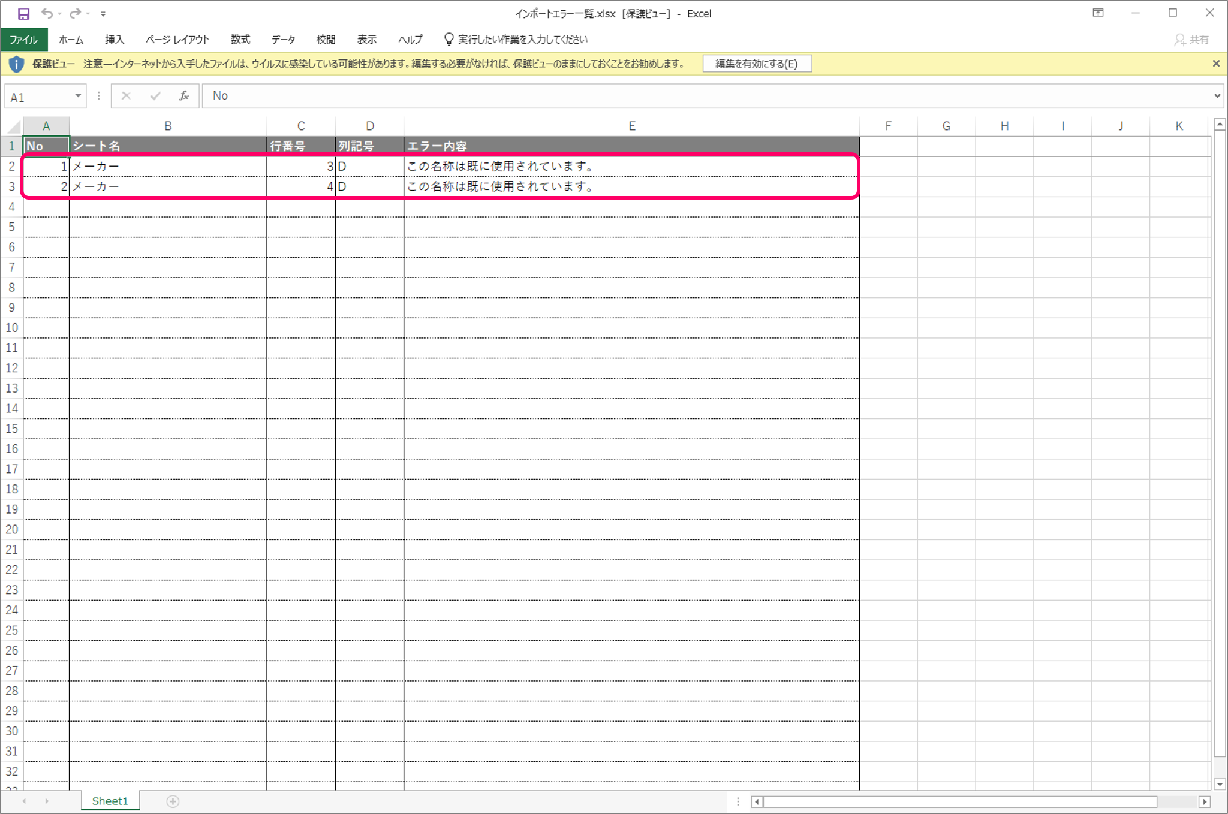The height and width of the screenshot is (814, 1228).
Task: Click the Save icon in quick access toolbar
Action: point(23,13)
